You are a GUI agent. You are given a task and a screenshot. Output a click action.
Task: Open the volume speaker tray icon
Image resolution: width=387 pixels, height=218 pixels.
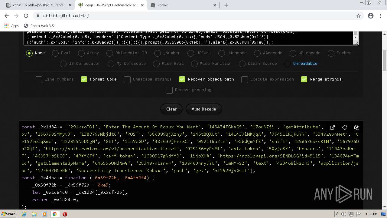344,214
